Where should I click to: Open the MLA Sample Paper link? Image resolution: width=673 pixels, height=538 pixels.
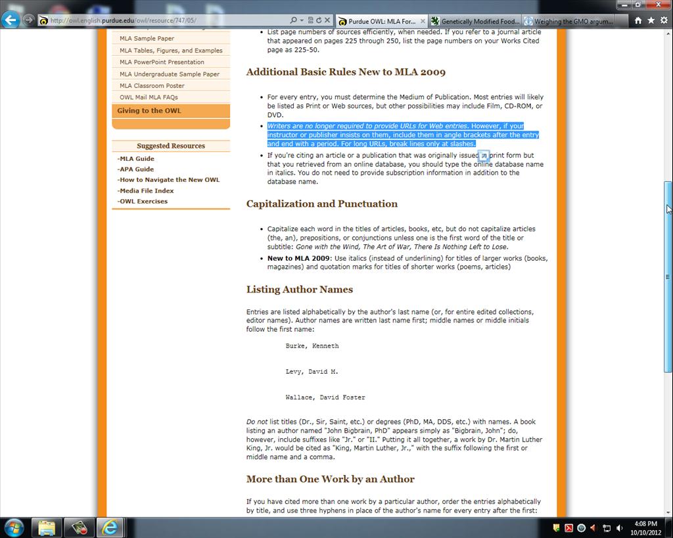(x=147, y=38)
